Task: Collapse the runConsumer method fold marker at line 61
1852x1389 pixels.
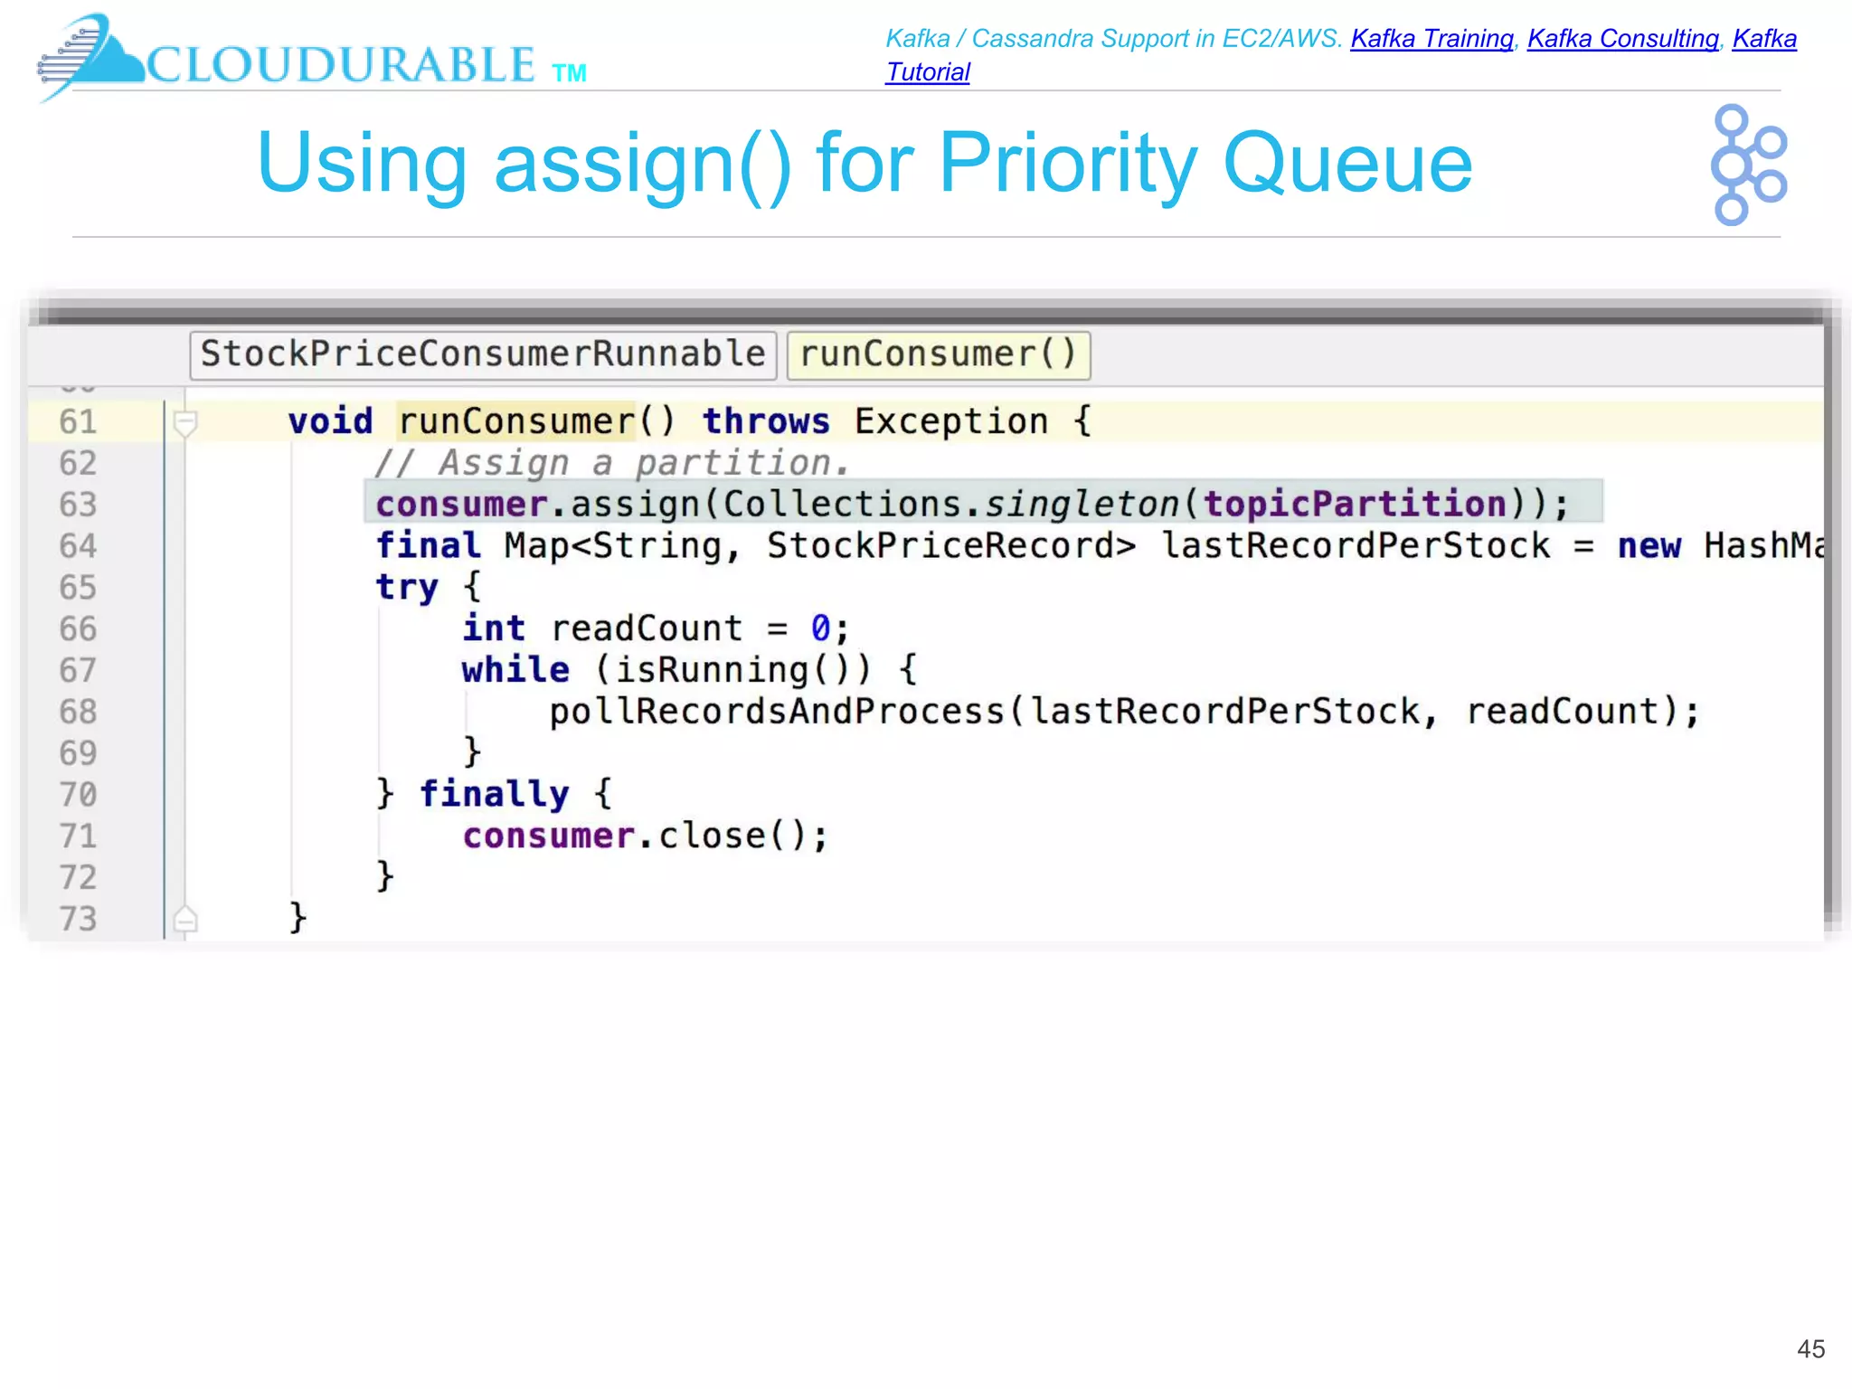Action: point(185,422)
